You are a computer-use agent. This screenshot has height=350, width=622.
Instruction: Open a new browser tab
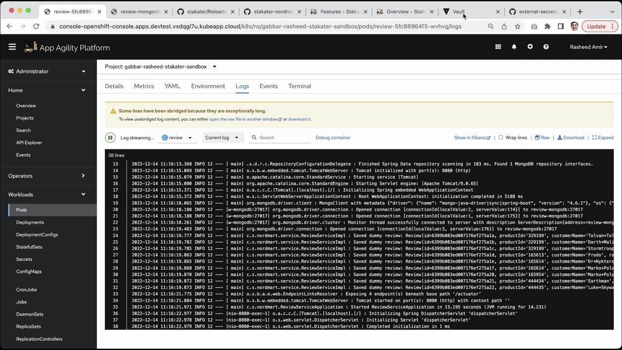(x=580, y=11)
